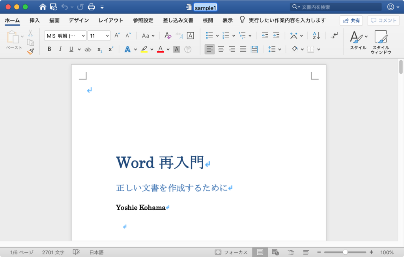Open the font name dropdown
This screenshot has width=404, height=257.
(83, 35)
